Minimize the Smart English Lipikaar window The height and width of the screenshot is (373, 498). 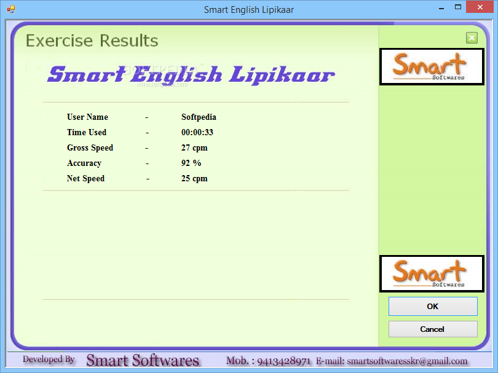(x=441, y=8)
